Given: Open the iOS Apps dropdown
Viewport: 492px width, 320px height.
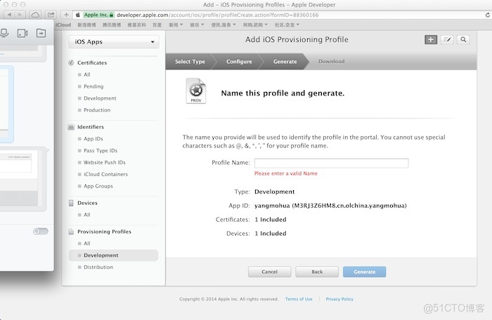Looking at the screenshot, I should (x=114, y=41).
